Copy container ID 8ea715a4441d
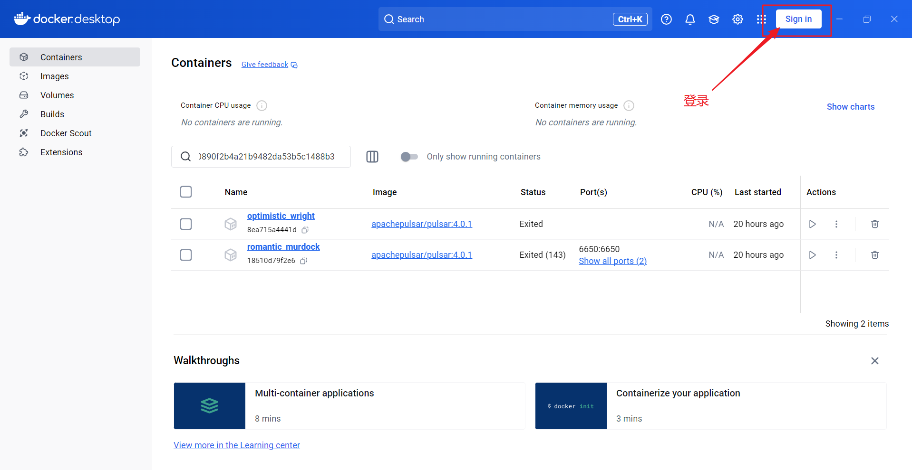The width and height of the screenshot is (912, 470). tap(305, 230)
